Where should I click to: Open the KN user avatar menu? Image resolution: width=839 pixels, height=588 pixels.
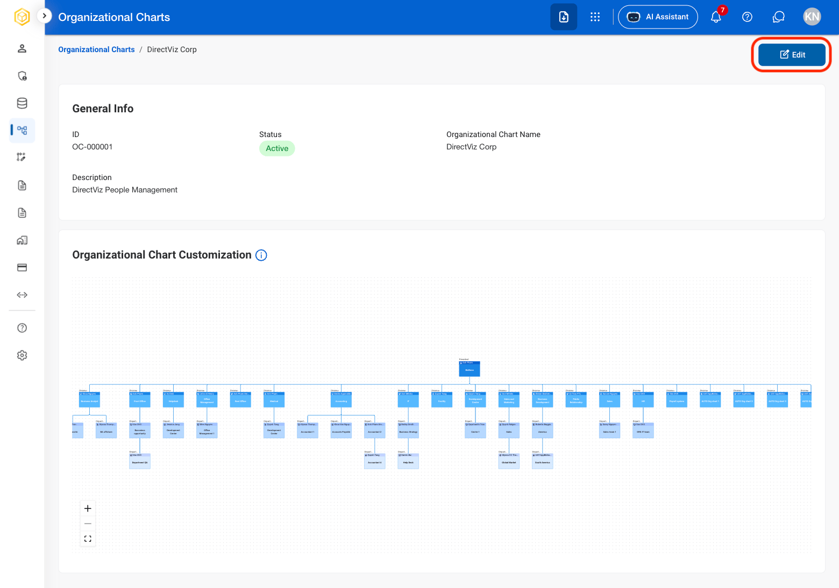click(812, 17)
